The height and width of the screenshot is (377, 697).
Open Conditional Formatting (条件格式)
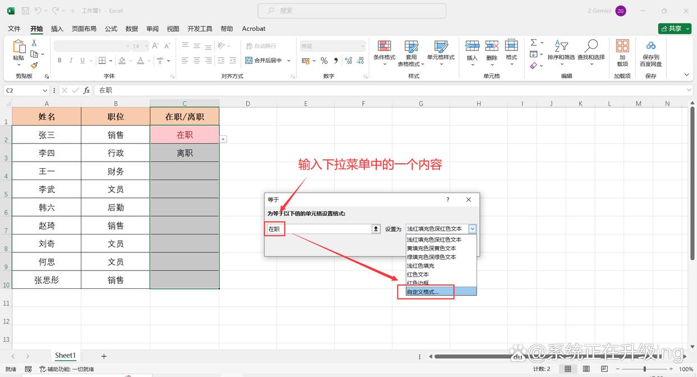(x=384, y=53)
